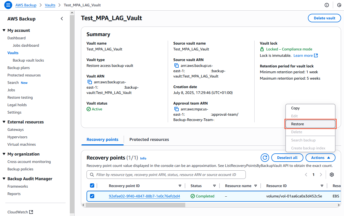Copy the Source vault ARN
Image resolution: width=344 pixels, height=216 pixels.
(176, 66)
